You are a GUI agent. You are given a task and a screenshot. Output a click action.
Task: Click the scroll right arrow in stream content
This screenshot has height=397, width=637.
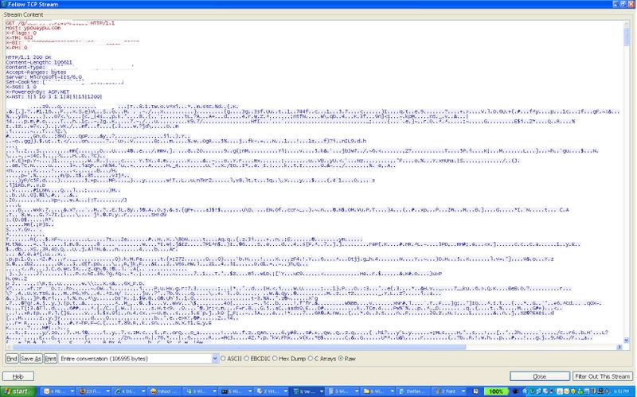tap(619, 348)
